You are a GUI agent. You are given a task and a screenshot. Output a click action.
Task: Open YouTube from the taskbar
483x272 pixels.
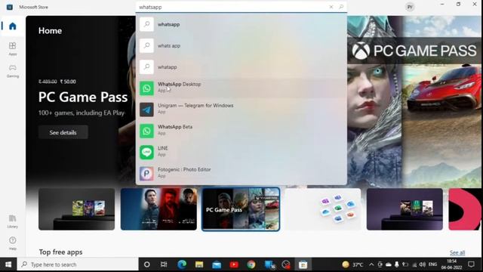[x=234, y=264]
